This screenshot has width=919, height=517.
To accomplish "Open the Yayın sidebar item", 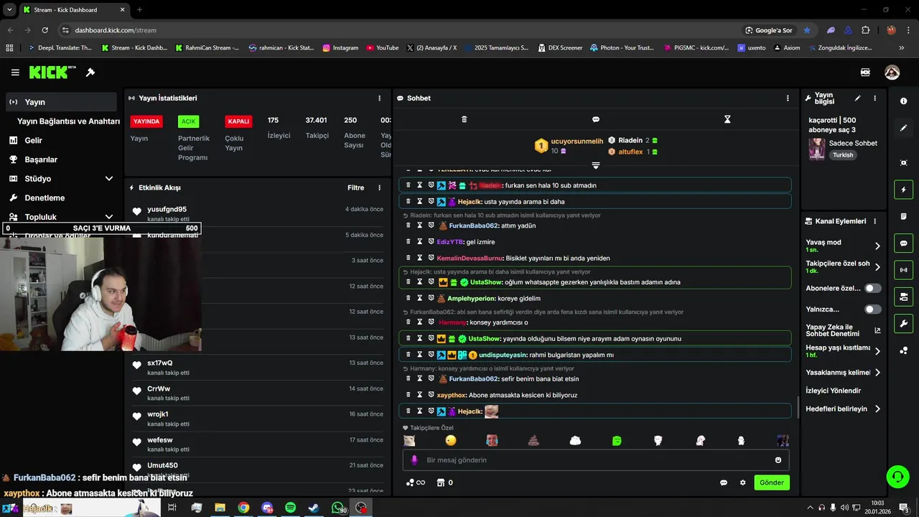I will pyautogui.click(x=61, y=102).
